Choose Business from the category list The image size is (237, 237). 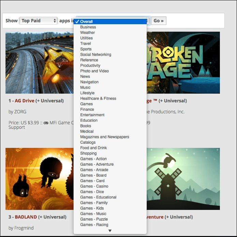tap(110, 27)
